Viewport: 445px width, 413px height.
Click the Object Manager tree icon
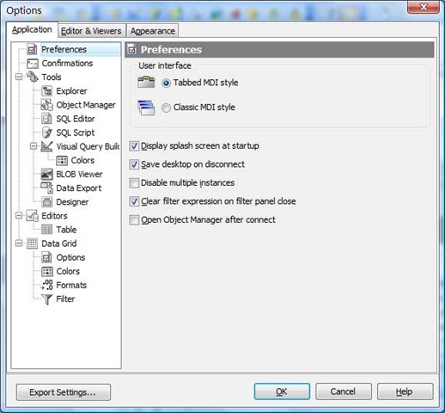point(47,105)
